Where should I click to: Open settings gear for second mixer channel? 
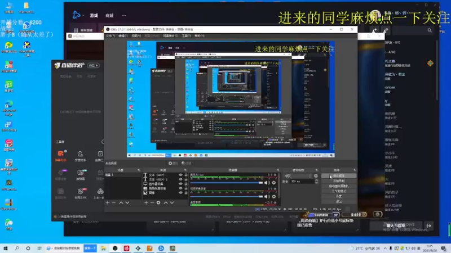click(x=274, y=196)
